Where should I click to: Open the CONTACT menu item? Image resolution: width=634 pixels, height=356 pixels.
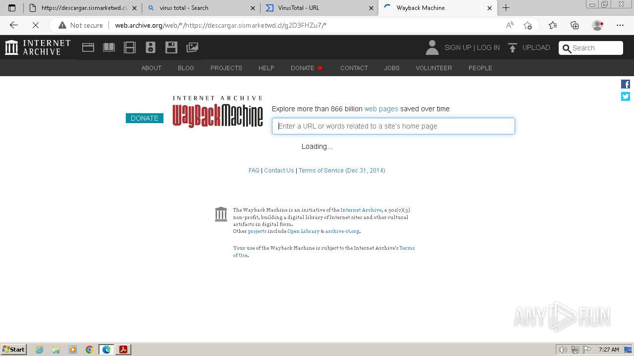tap(354, 68)
